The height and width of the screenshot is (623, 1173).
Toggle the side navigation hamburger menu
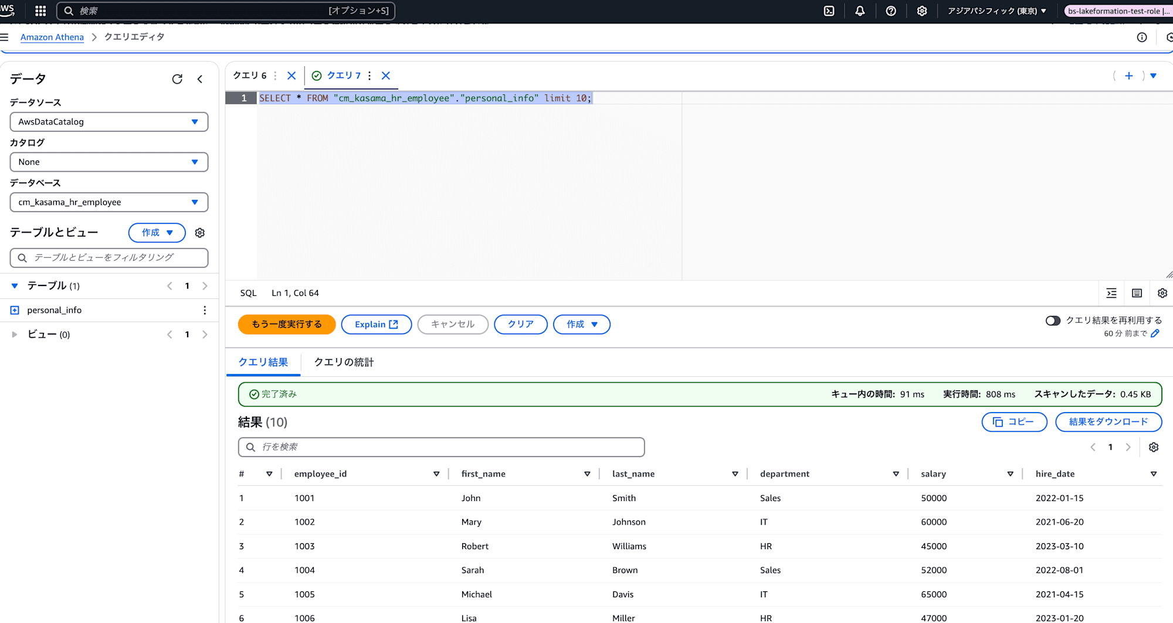[x=5, y=37]
